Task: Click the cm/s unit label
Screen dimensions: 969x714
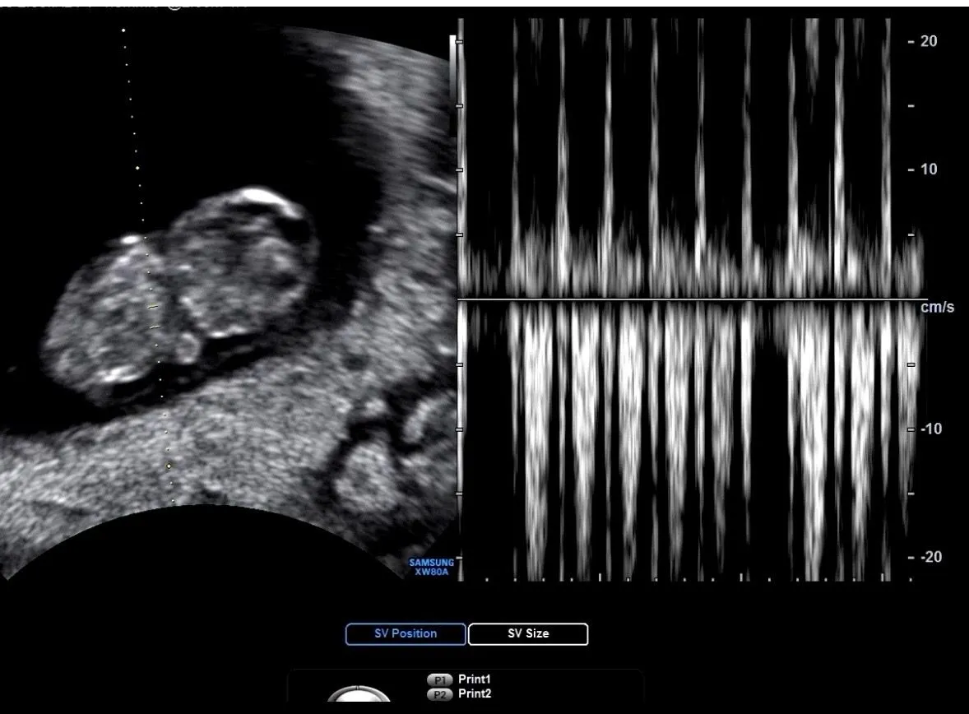Action: [x=938, y=307]
